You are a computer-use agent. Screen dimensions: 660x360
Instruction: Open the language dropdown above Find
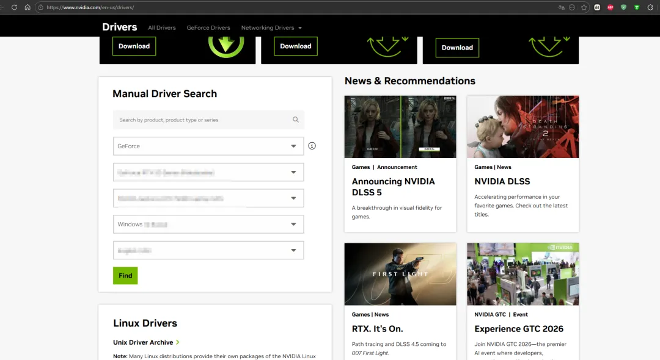[x=208, y=250]
